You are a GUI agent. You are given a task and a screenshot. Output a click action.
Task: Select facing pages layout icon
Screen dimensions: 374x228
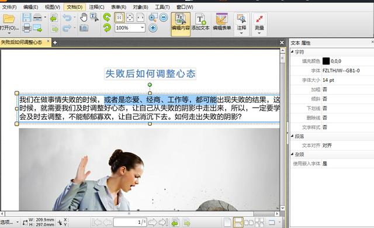tap(249, 222)
